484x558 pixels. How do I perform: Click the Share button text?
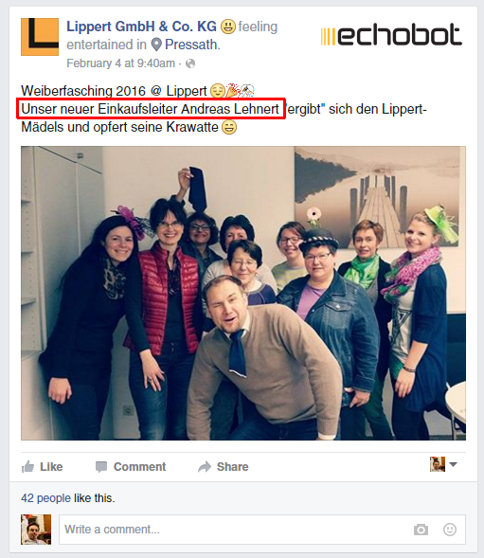(232, 466)
